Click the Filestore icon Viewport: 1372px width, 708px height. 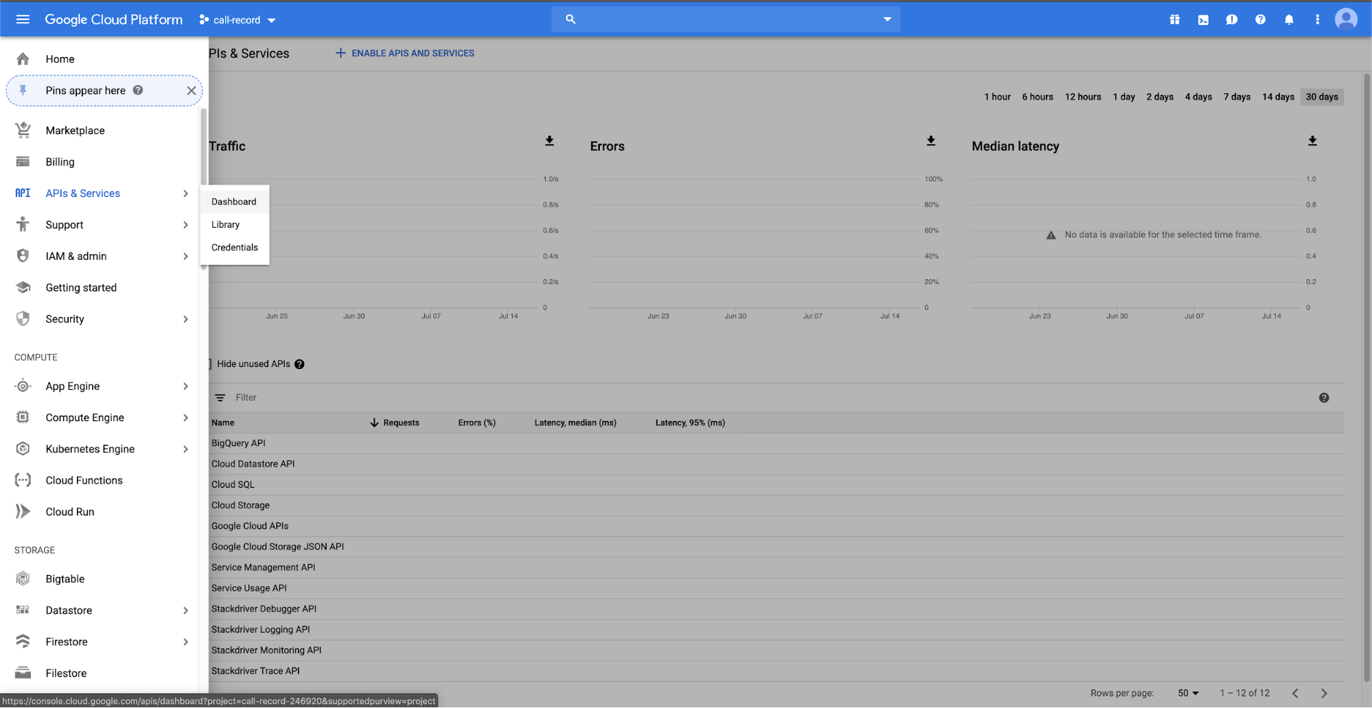(x=23, y=673)
